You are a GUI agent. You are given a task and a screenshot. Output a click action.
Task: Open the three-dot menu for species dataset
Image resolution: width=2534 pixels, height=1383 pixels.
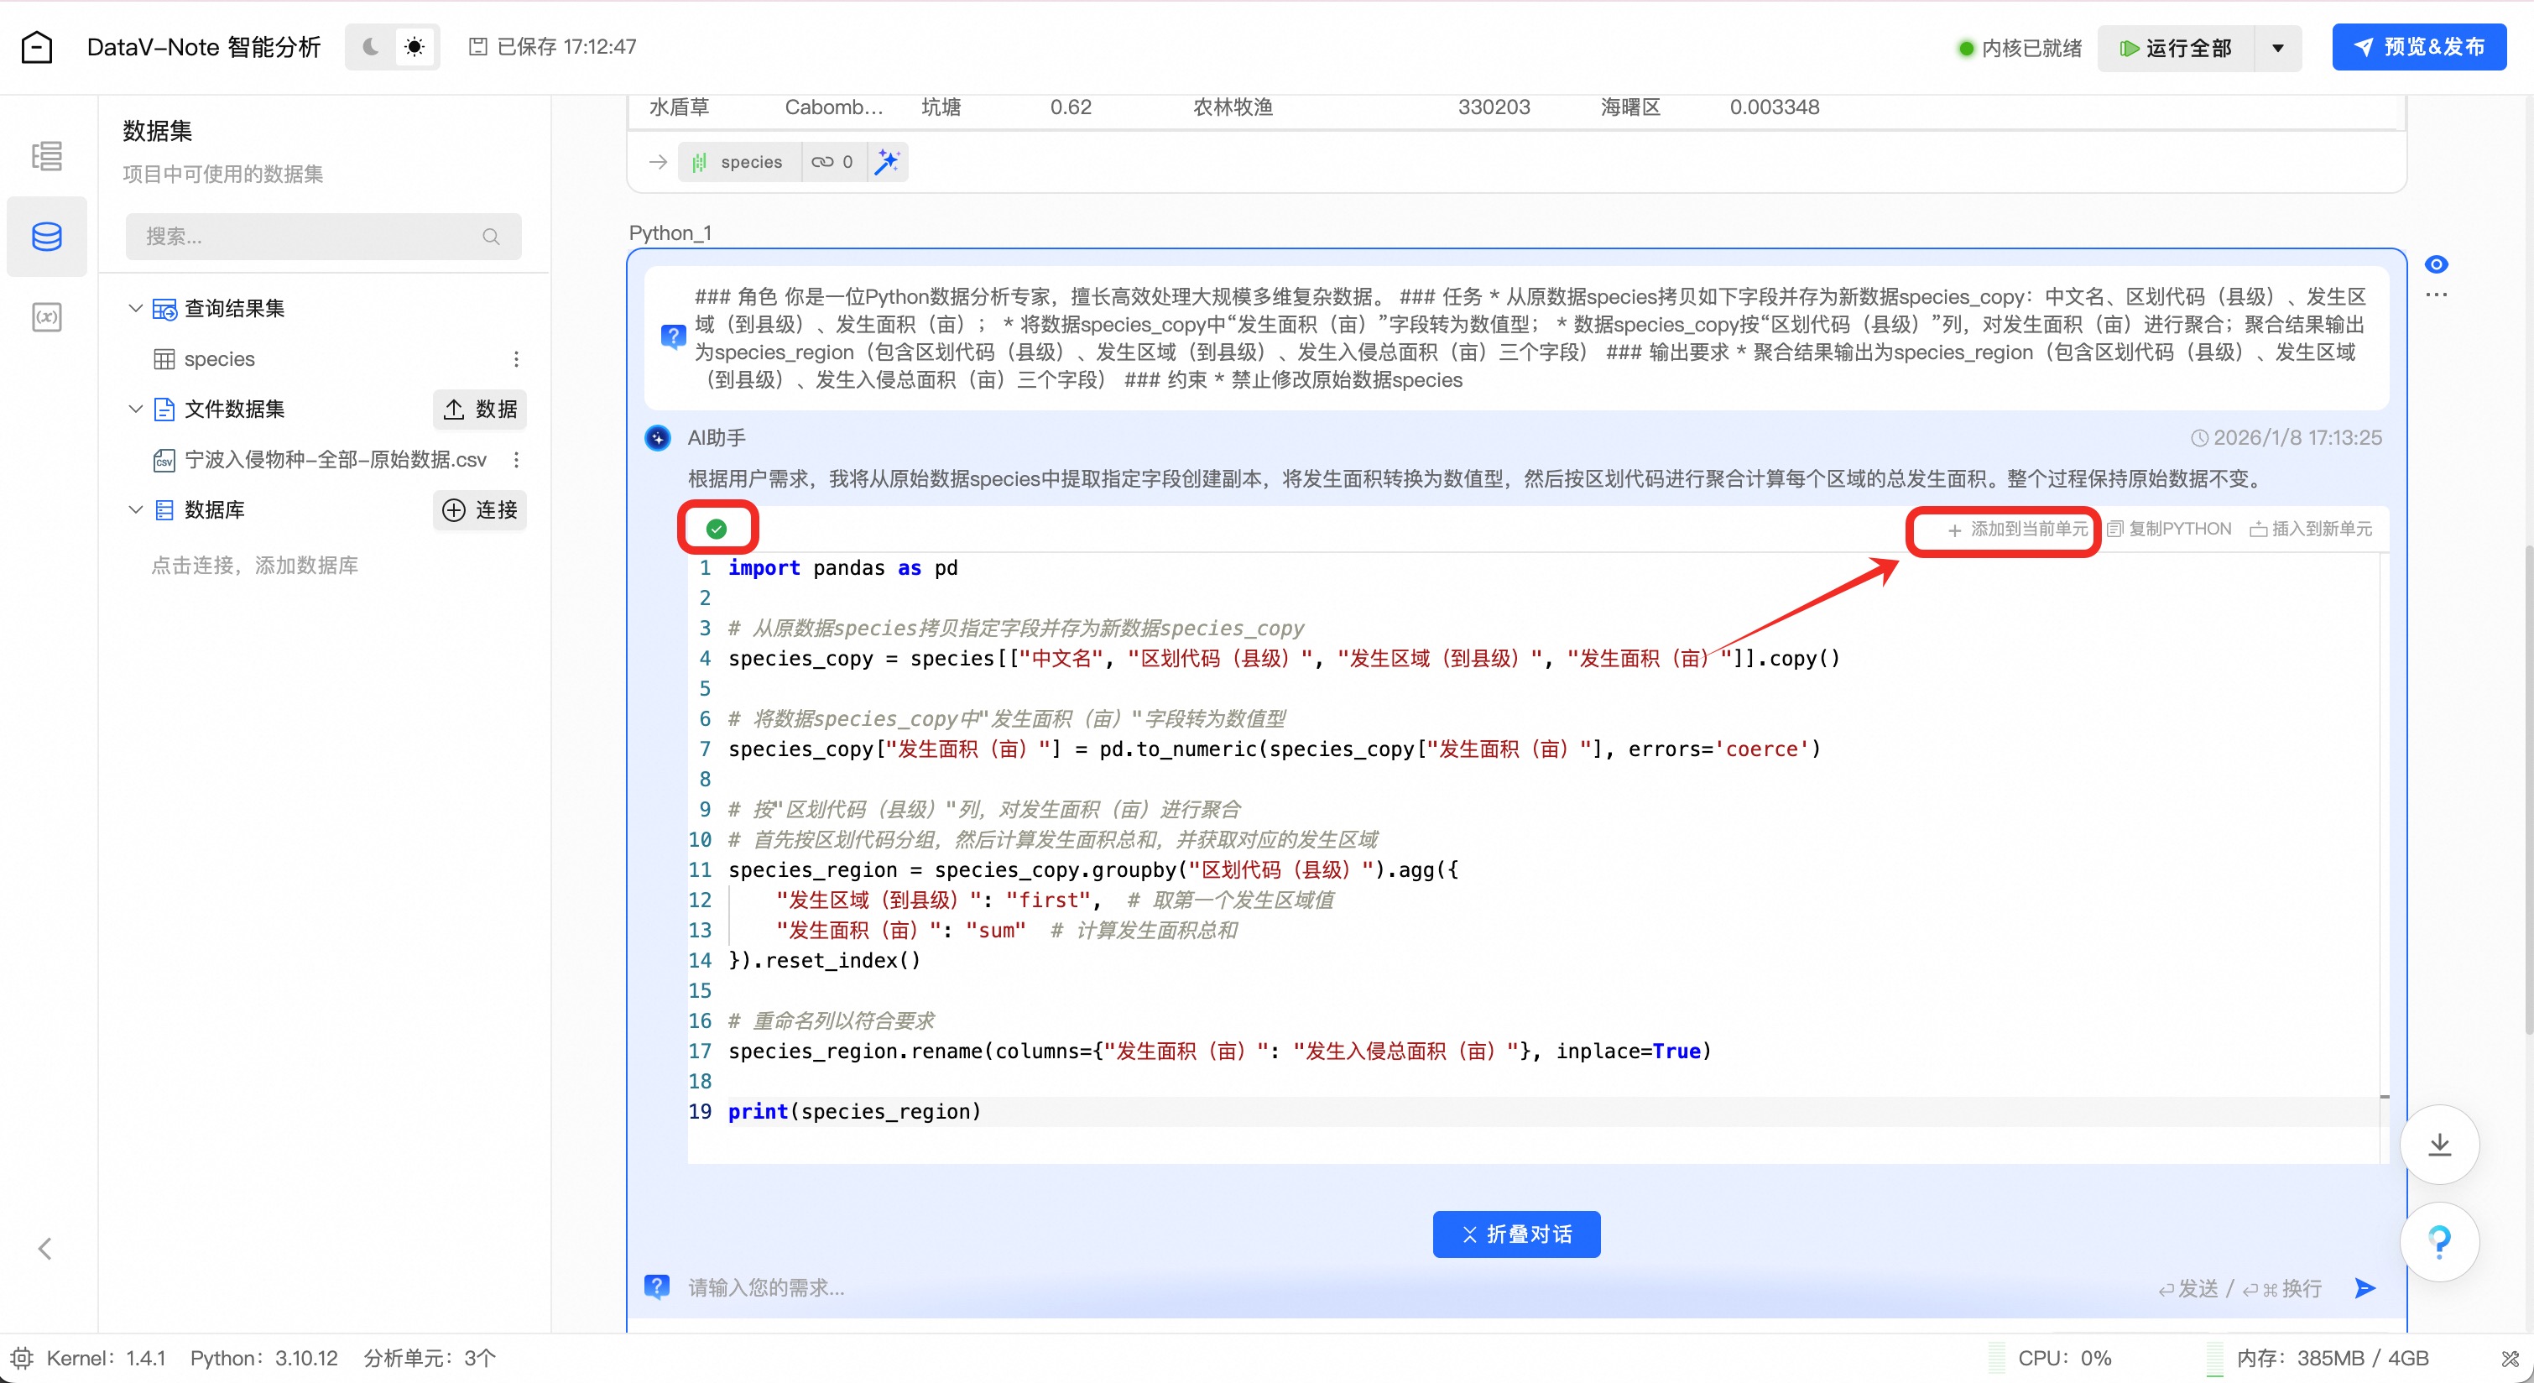coord(515,359)
